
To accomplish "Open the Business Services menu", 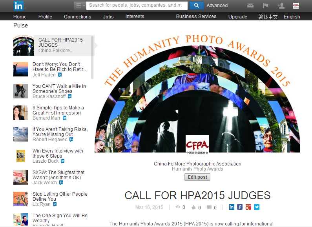I will [x=196, y=16].
